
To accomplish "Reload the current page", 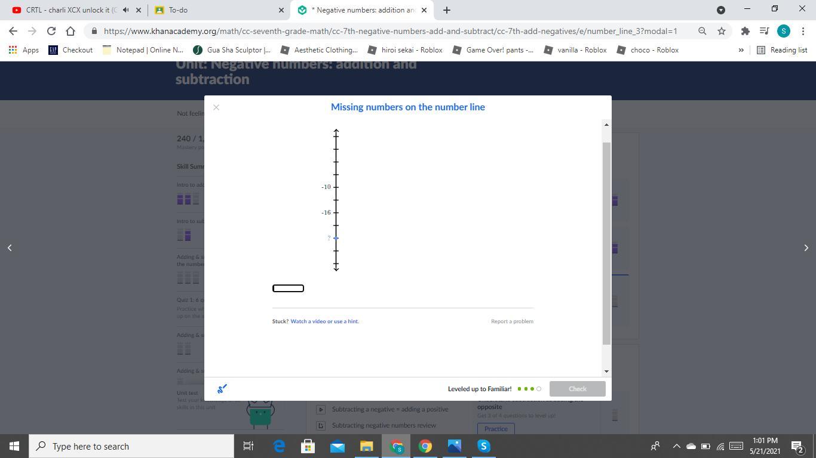I will click(51, 31).
